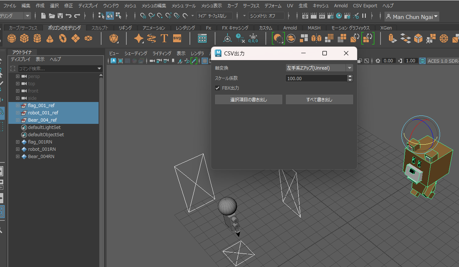The width and height of the screenshot is (459, 267).
Task: Click the save scene icon
Action: point(60,16)
